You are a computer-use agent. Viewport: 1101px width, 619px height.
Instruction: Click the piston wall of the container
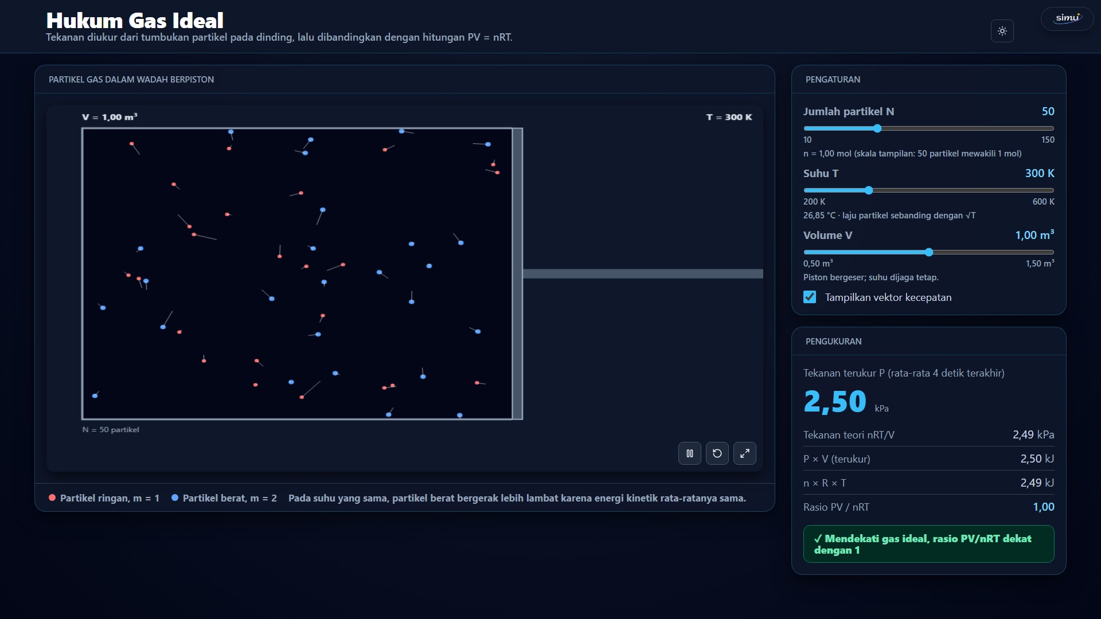tap(517, 274)
